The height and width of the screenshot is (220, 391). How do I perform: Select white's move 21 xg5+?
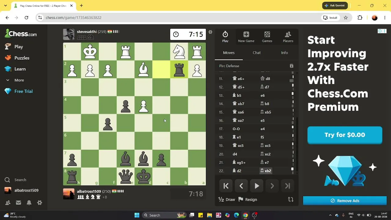coord(239,163)
